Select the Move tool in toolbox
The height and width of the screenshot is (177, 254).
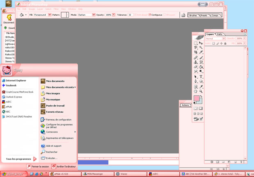pyautogui.click(x=201, y=43)
